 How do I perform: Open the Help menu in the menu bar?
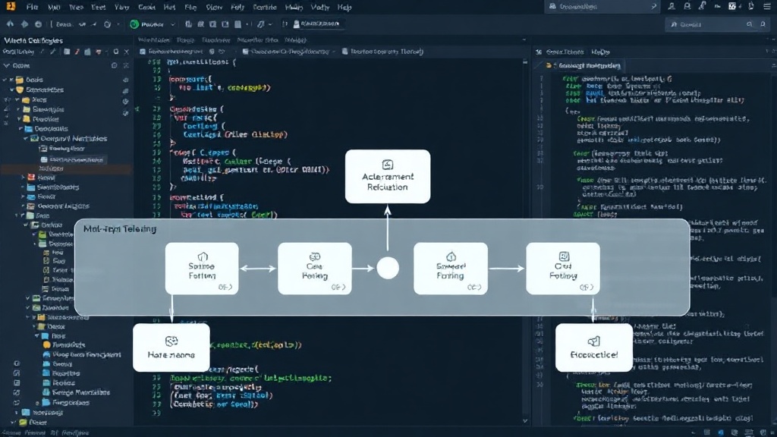(344, 7)
